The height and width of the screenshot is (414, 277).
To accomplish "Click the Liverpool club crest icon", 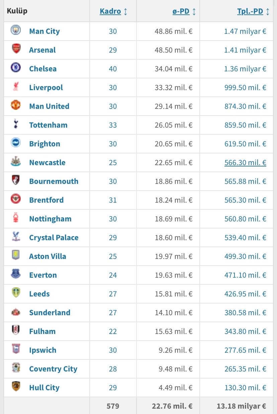I will click(16, 87).
